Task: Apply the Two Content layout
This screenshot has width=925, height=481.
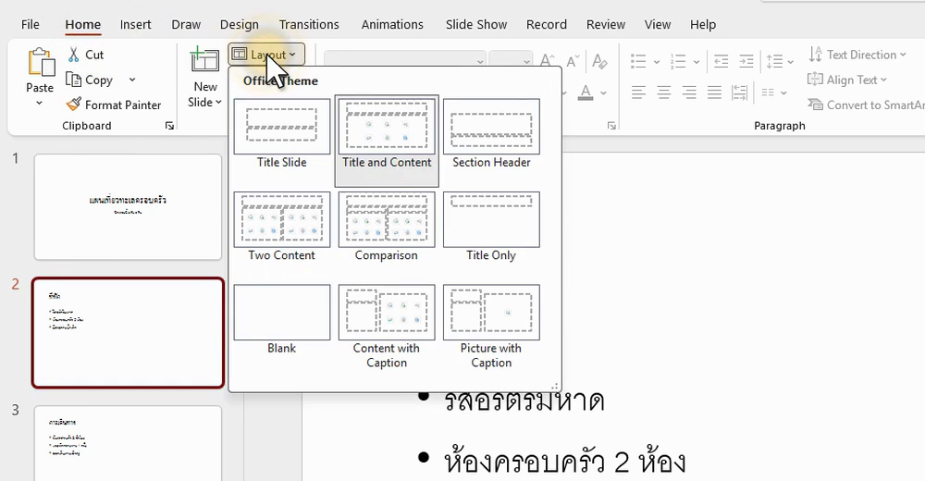Action: tap(282, 228)
